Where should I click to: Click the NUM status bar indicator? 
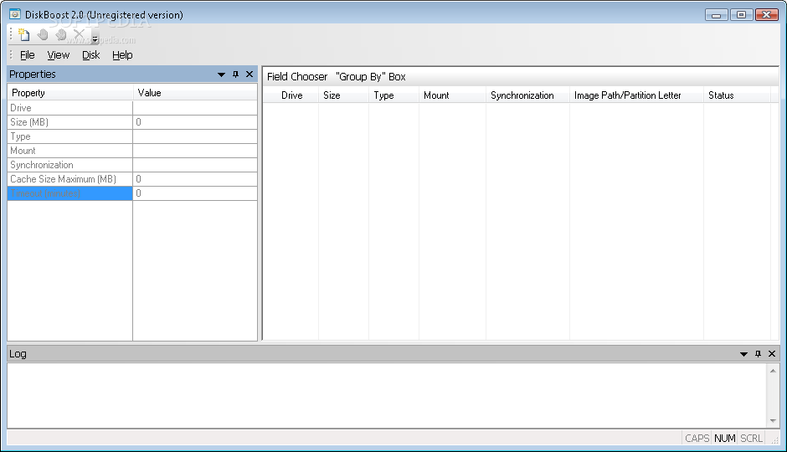tap(725, 438)
